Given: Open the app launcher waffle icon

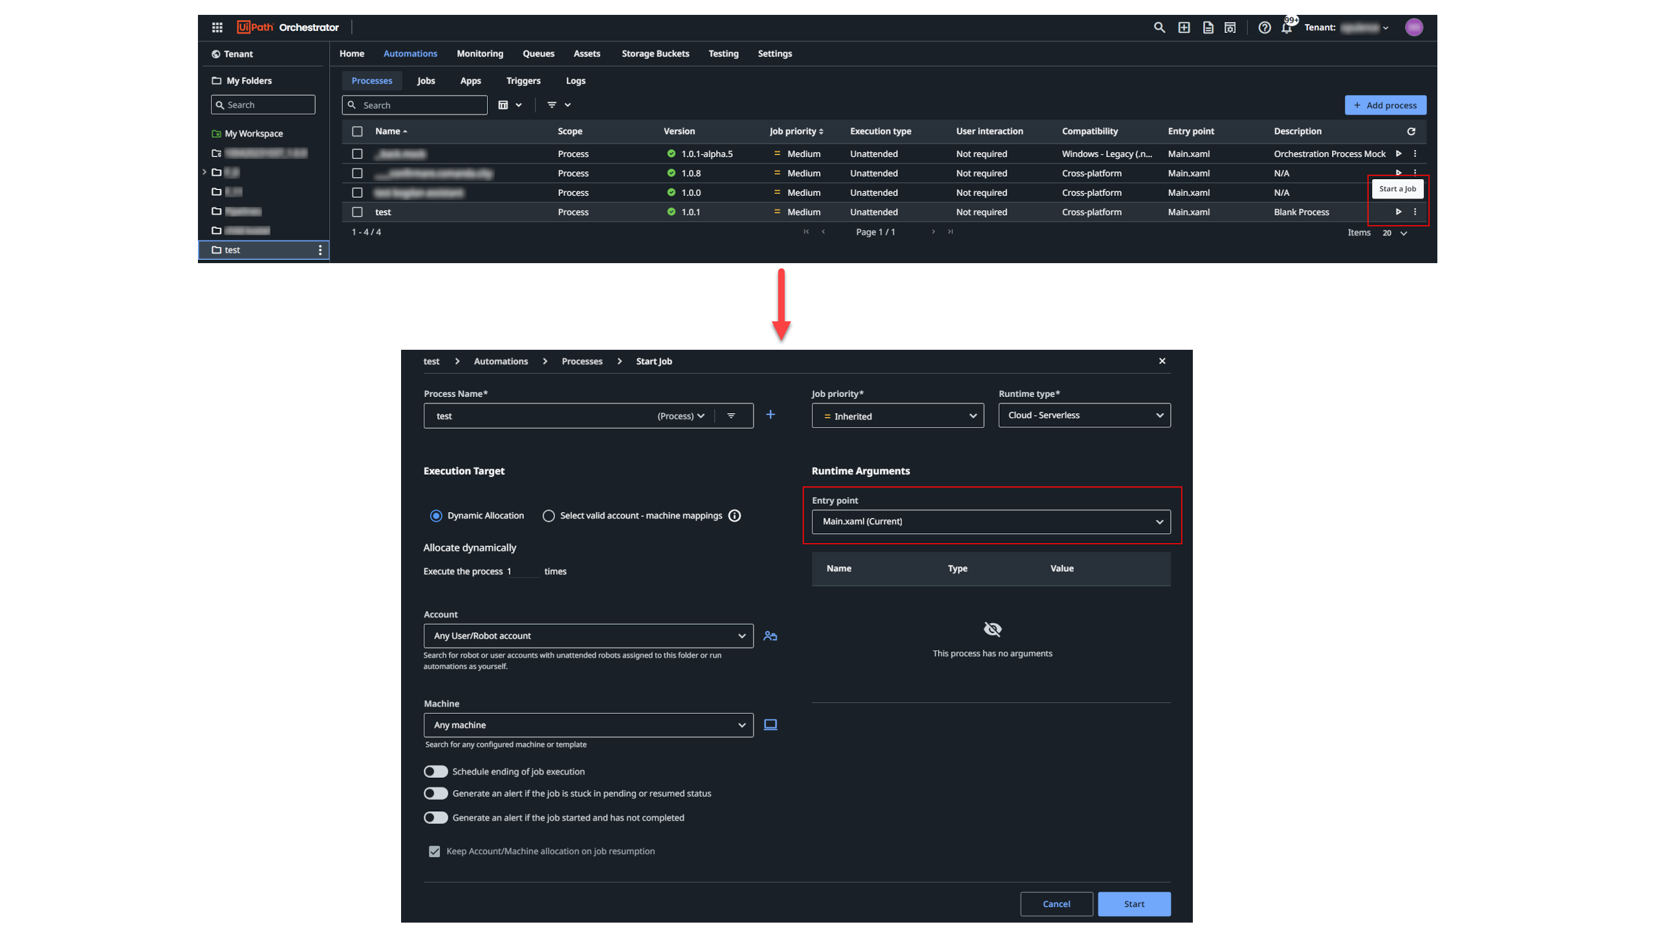Looking at the screenshot, I should (x=217, y=27).
